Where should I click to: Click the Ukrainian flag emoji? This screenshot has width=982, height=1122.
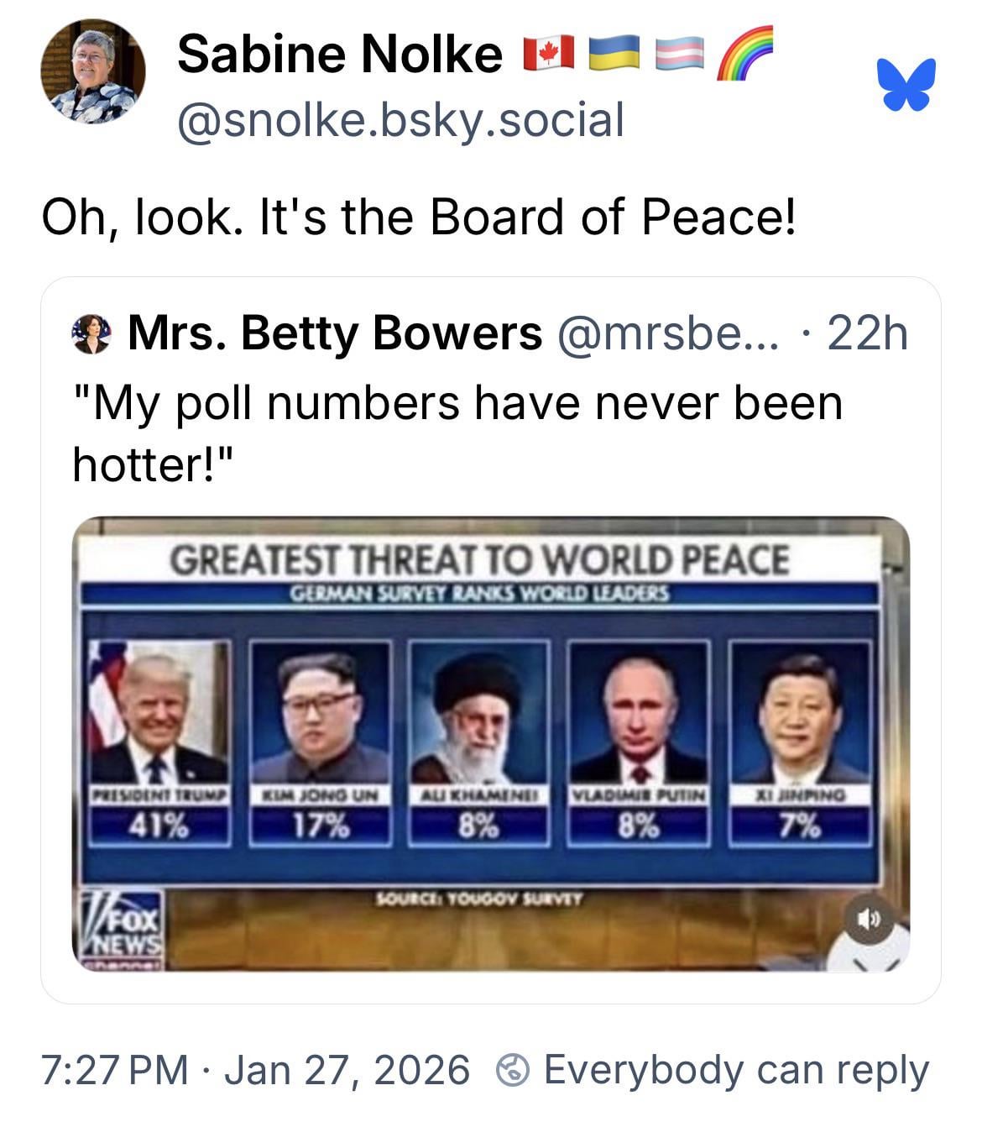tap(614, 54)
